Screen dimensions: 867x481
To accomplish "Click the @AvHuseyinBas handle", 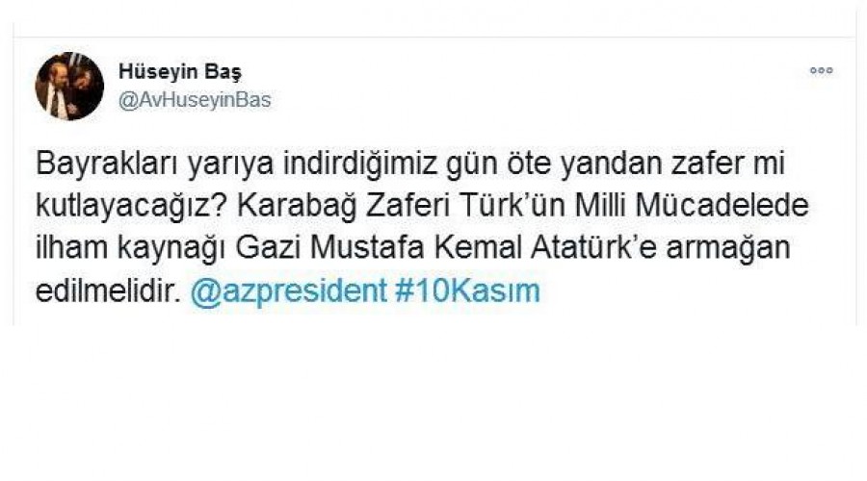I will (195, 100).
